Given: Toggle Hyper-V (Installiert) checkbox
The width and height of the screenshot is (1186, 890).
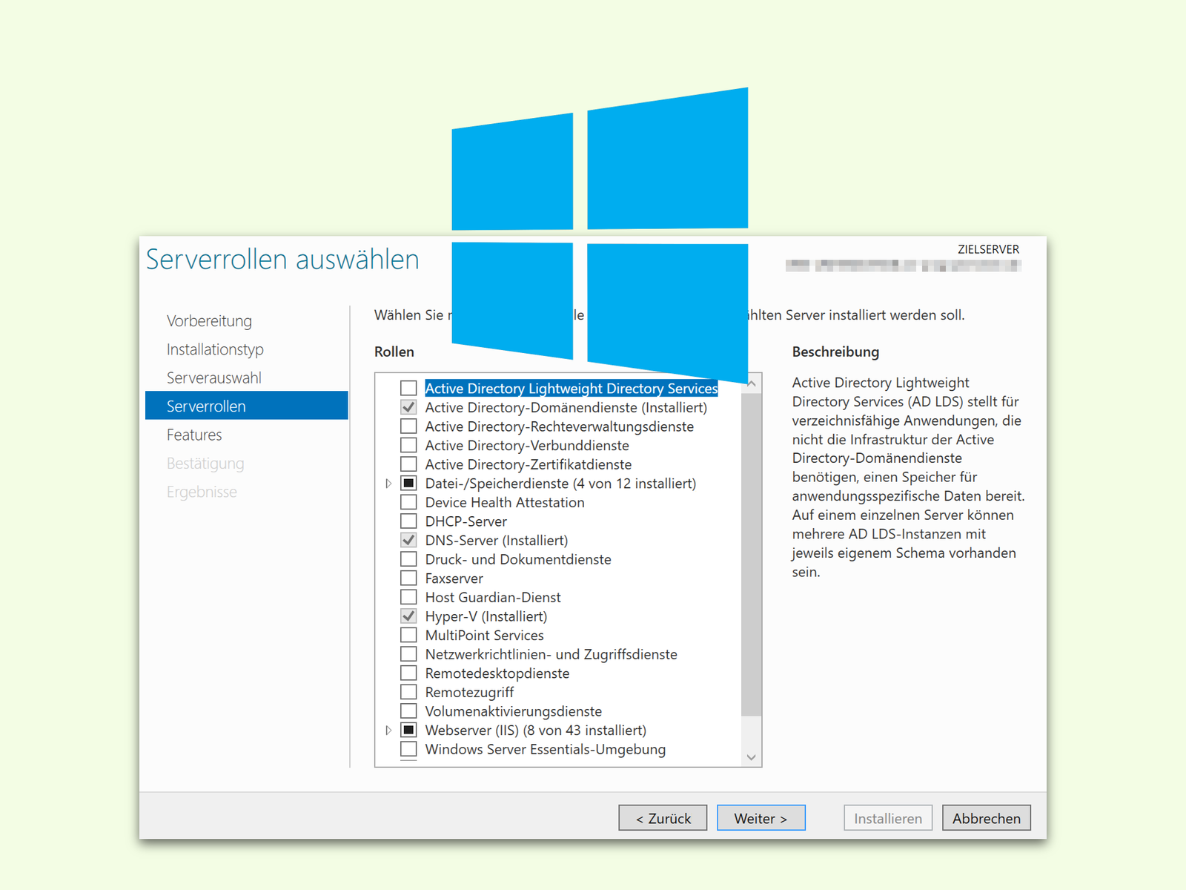Looking at the screenshot, I should coord(408,616).
